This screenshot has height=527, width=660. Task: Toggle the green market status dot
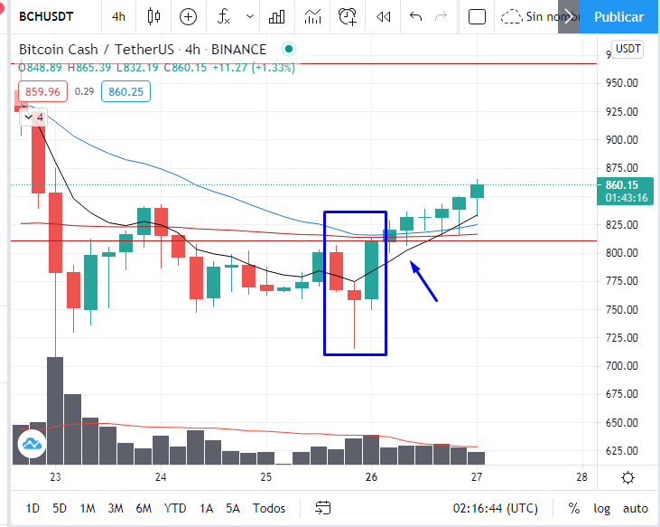[289, 50]
